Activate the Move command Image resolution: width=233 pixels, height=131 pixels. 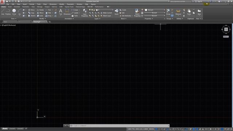pos(31,10)
